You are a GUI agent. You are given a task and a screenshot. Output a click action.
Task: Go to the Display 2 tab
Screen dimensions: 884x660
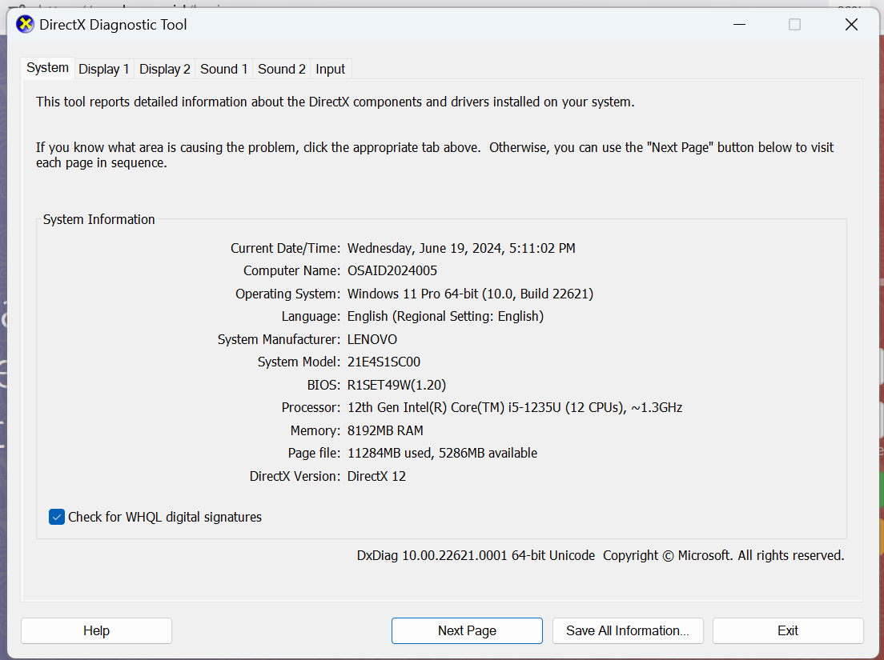point(165,69)
